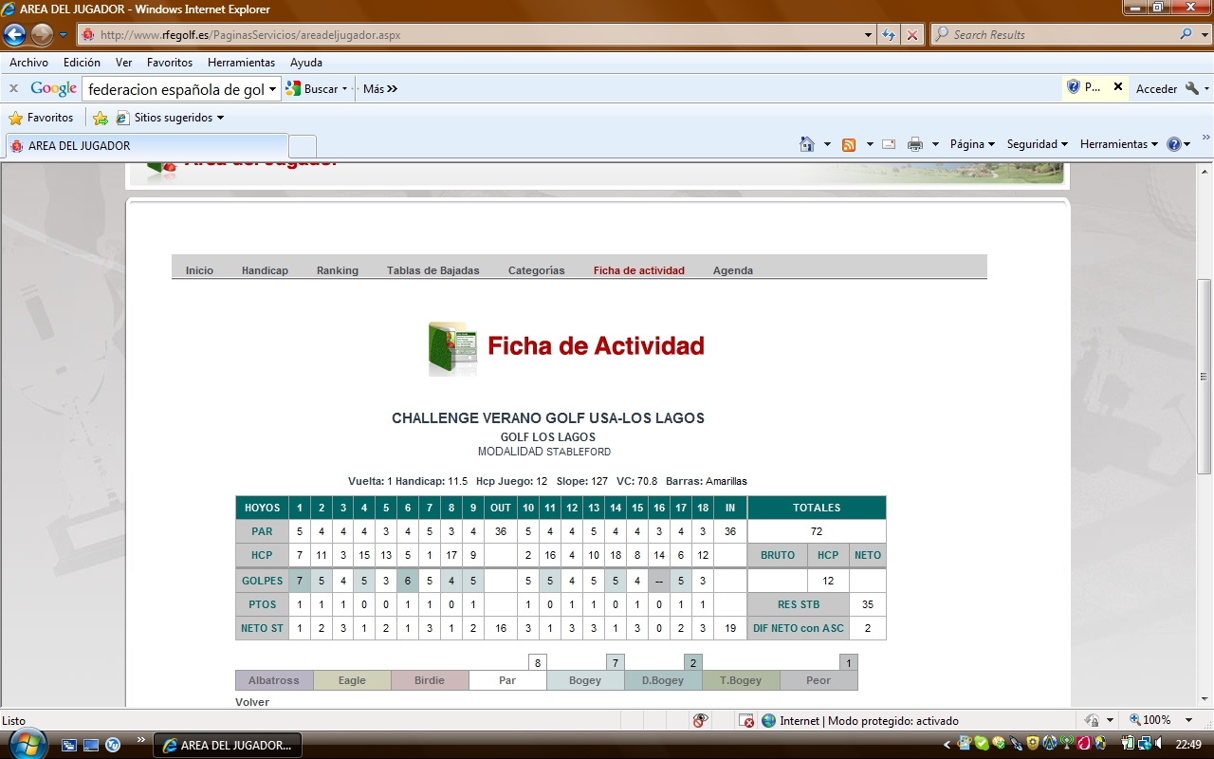Click the search magnifier icon
1214x759 pixels.
(1187, 34)
